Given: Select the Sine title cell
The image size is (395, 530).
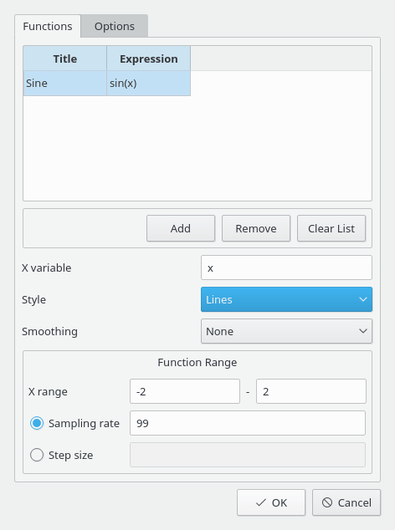Looking at the screenshot, I should tap(65, 83).
